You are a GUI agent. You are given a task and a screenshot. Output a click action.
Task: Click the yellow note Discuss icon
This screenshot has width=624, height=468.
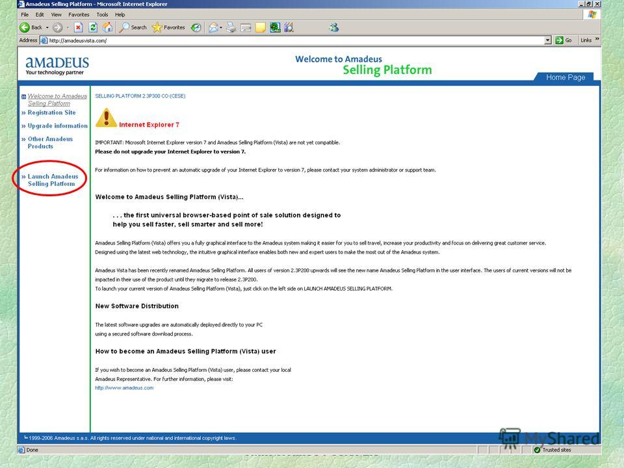click(x=260, y=27)
